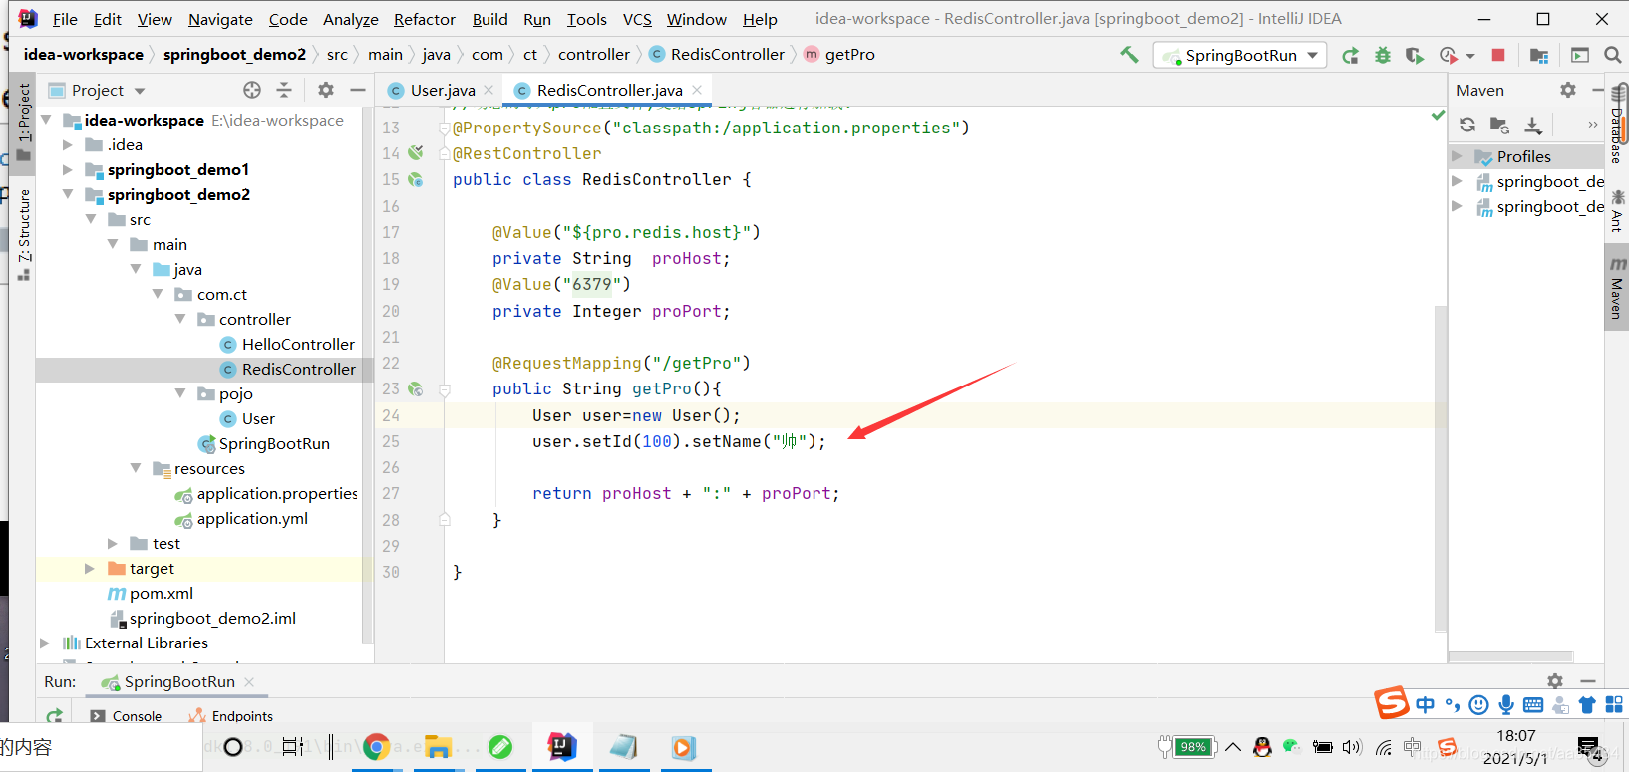
Task: Expand the test folder
Action: coord(113,544)
